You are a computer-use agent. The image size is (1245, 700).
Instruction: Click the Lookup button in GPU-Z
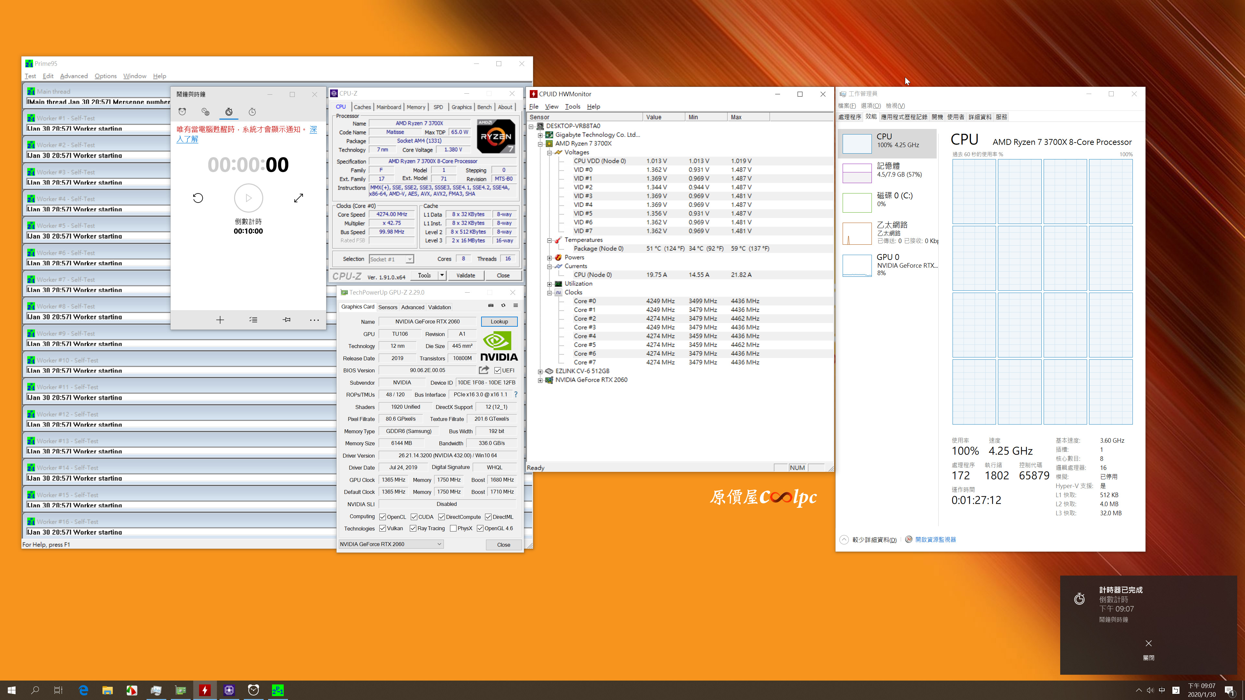click(x=499, y=321)
